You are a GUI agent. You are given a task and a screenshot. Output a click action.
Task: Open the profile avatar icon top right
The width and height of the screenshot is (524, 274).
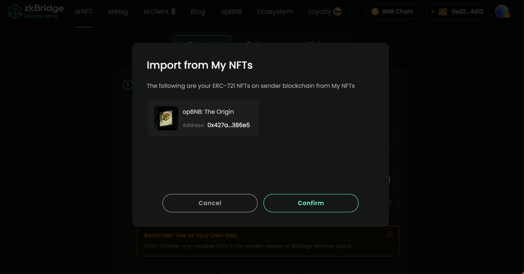pos(501,11)
